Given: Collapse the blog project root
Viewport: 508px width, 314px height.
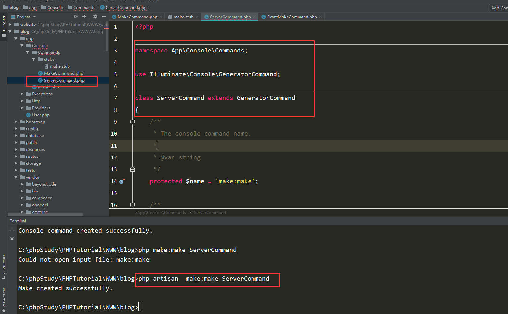Looking at the screenshot, I should click(x=10, y=31).
